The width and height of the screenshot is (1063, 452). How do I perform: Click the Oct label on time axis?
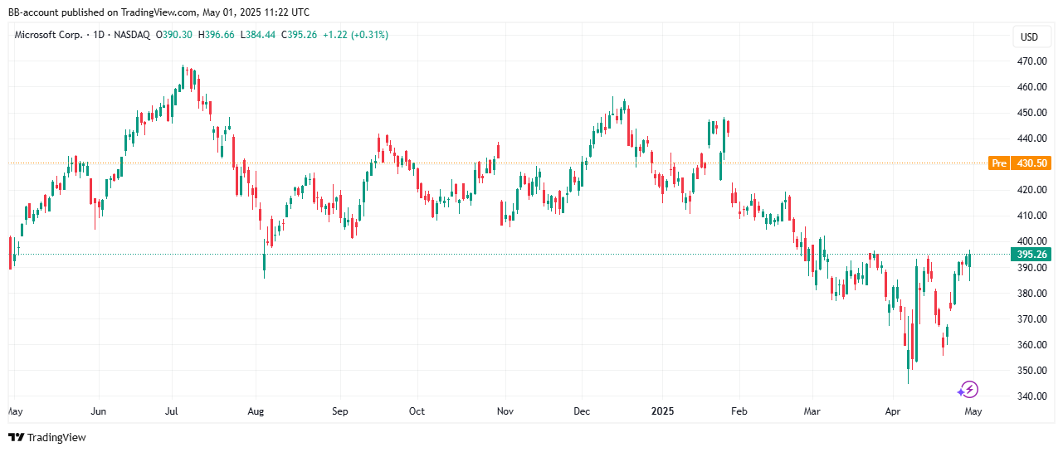tap(417, 411)
